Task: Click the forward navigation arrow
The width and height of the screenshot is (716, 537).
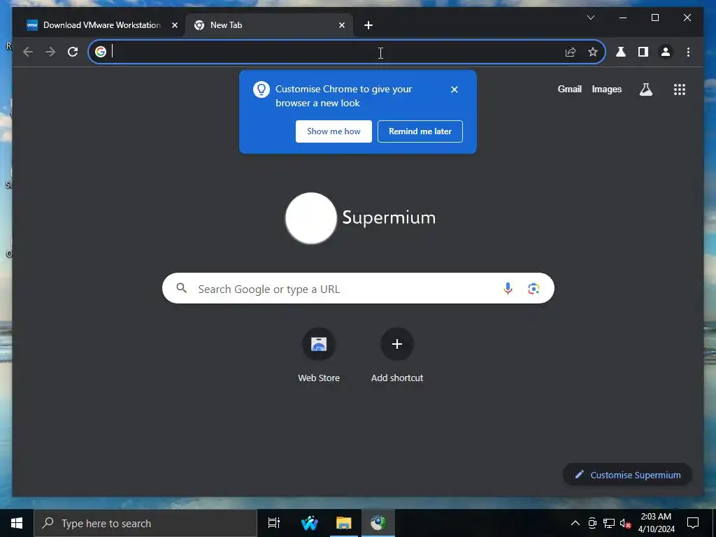Action: [x=50, y=52]
